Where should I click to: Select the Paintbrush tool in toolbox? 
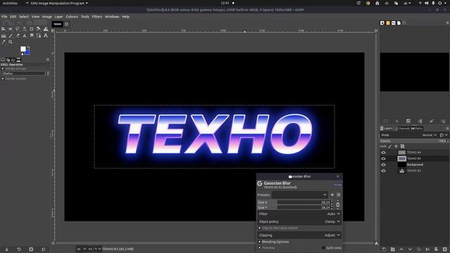coord(11,36)
